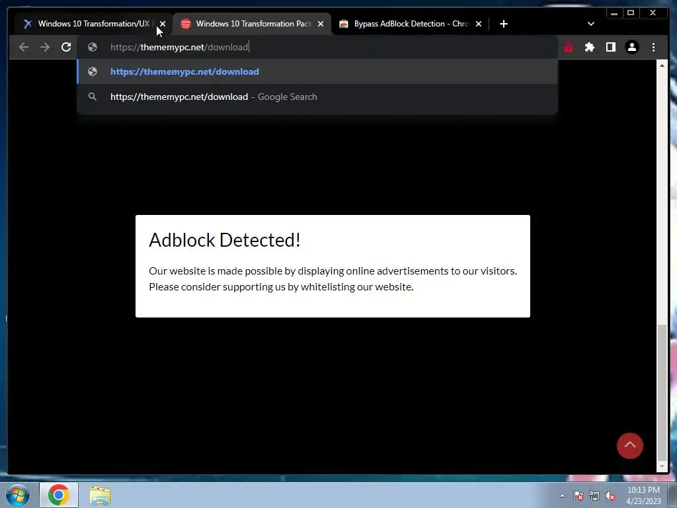Show hidden system tray icons
677x508 pixels.
click(x=562, y=496)
